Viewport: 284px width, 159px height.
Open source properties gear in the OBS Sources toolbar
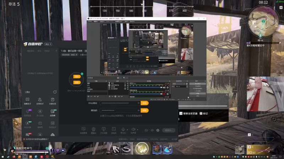(115, 96)
